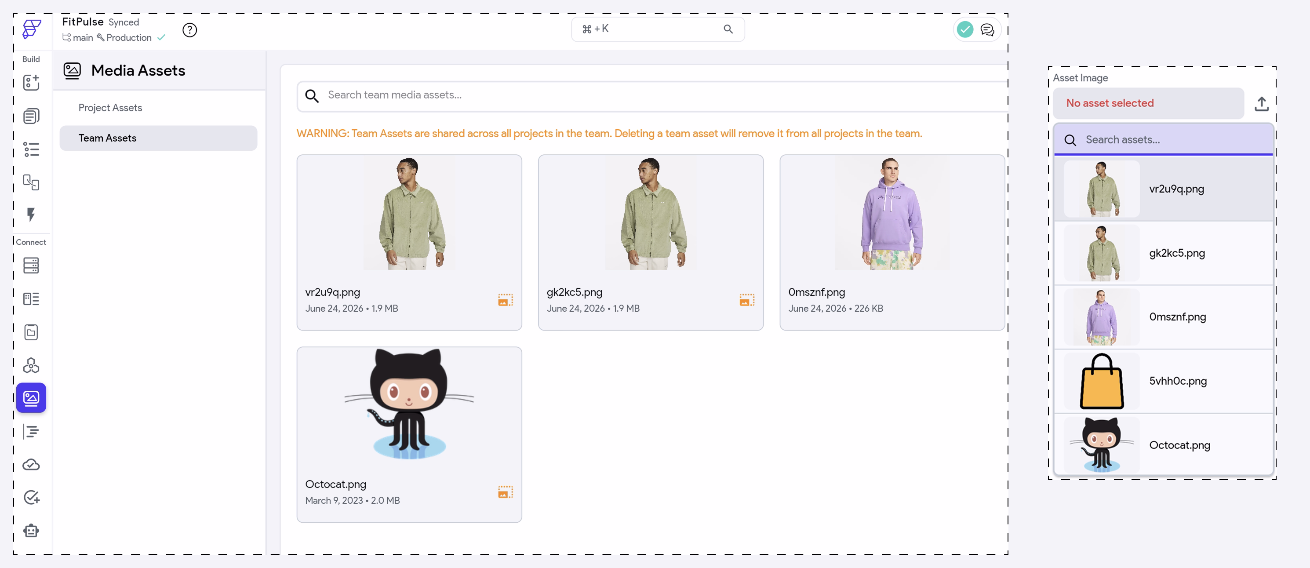This screenshot has width=1310, height=568.
Task: Open the help question mark icon
Action: [189, 30]
